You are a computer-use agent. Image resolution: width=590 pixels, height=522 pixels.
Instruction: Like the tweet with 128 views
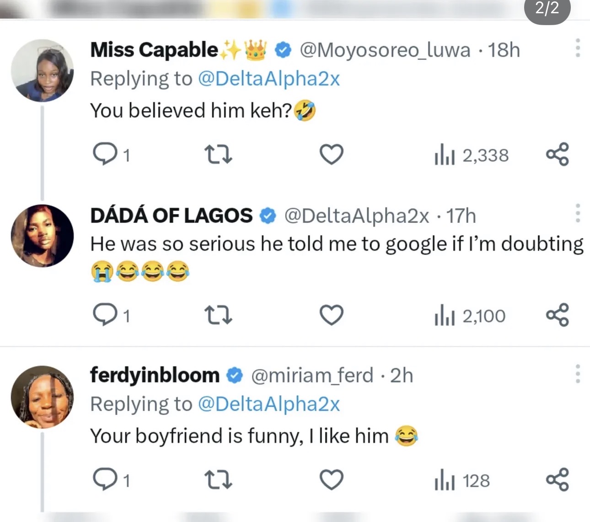pyautogui.click(x=331, y=479)
